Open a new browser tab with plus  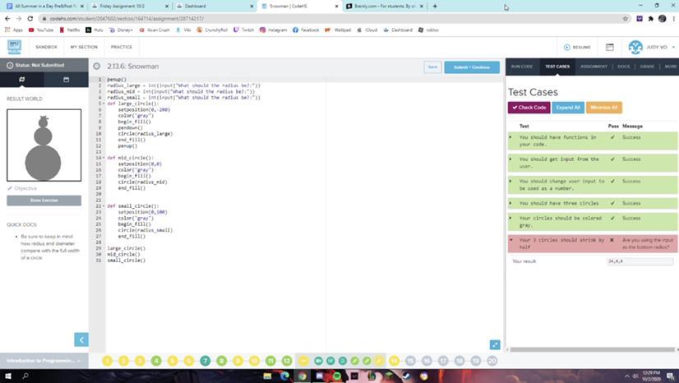pyautogui.click(x=435, y=6)
